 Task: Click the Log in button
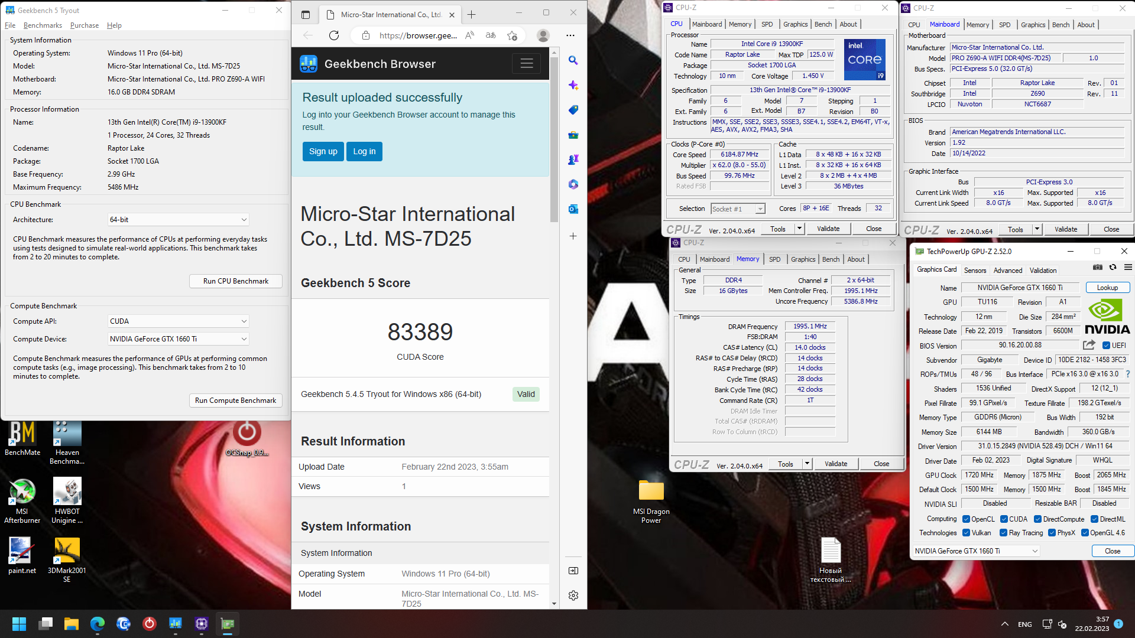364,151
